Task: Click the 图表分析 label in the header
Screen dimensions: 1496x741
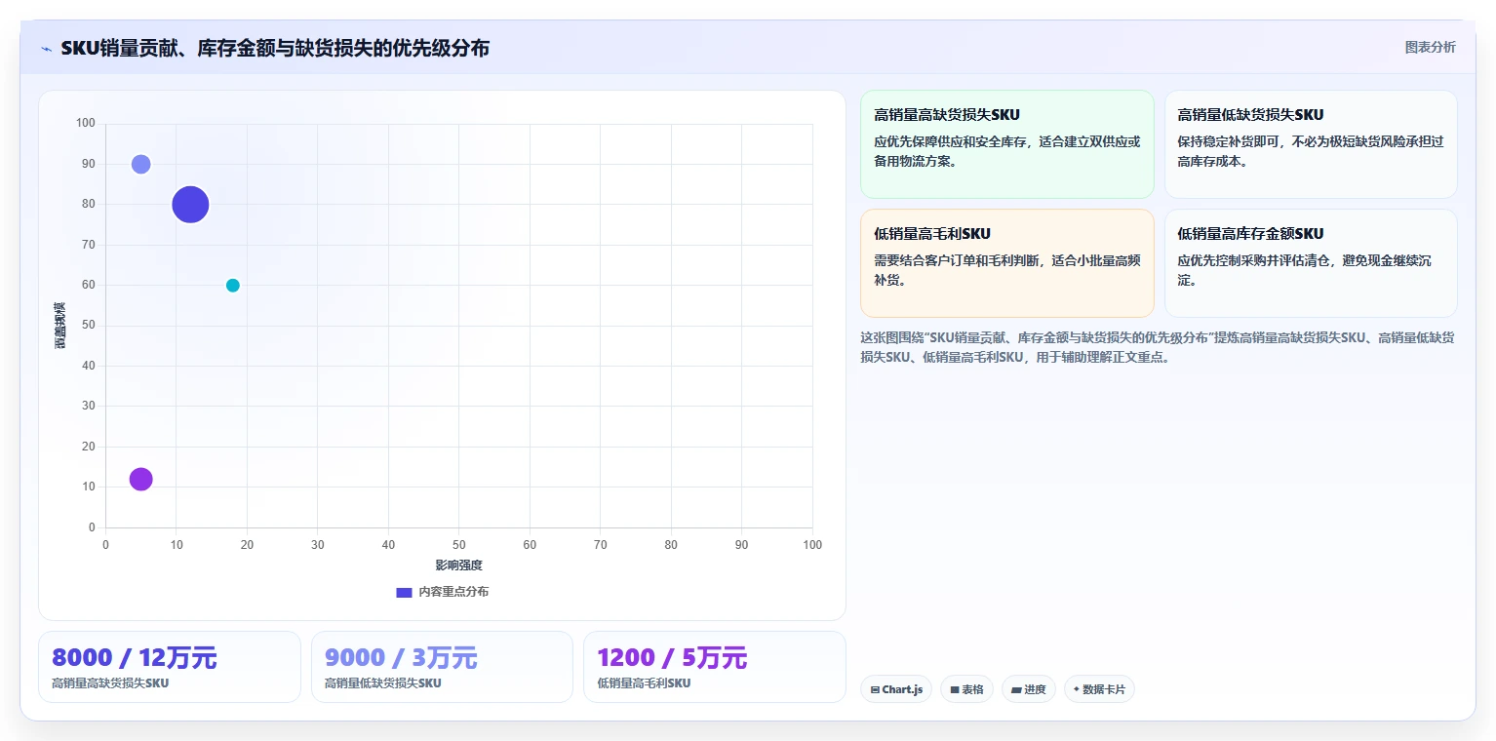Action: [x=1430, y=48]
